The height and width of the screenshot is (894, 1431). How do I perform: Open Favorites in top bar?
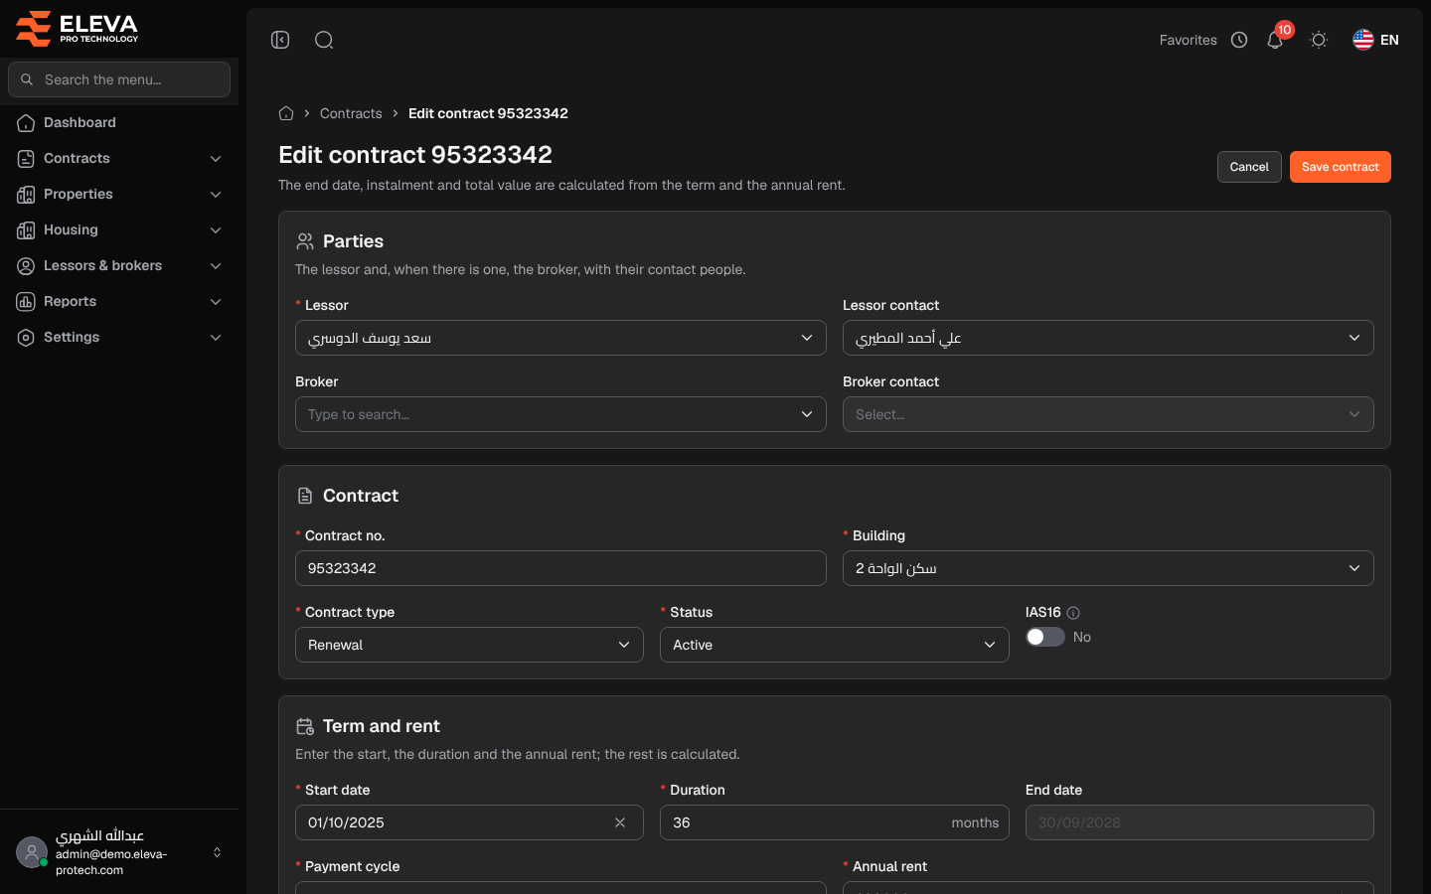coord(1188,40)
